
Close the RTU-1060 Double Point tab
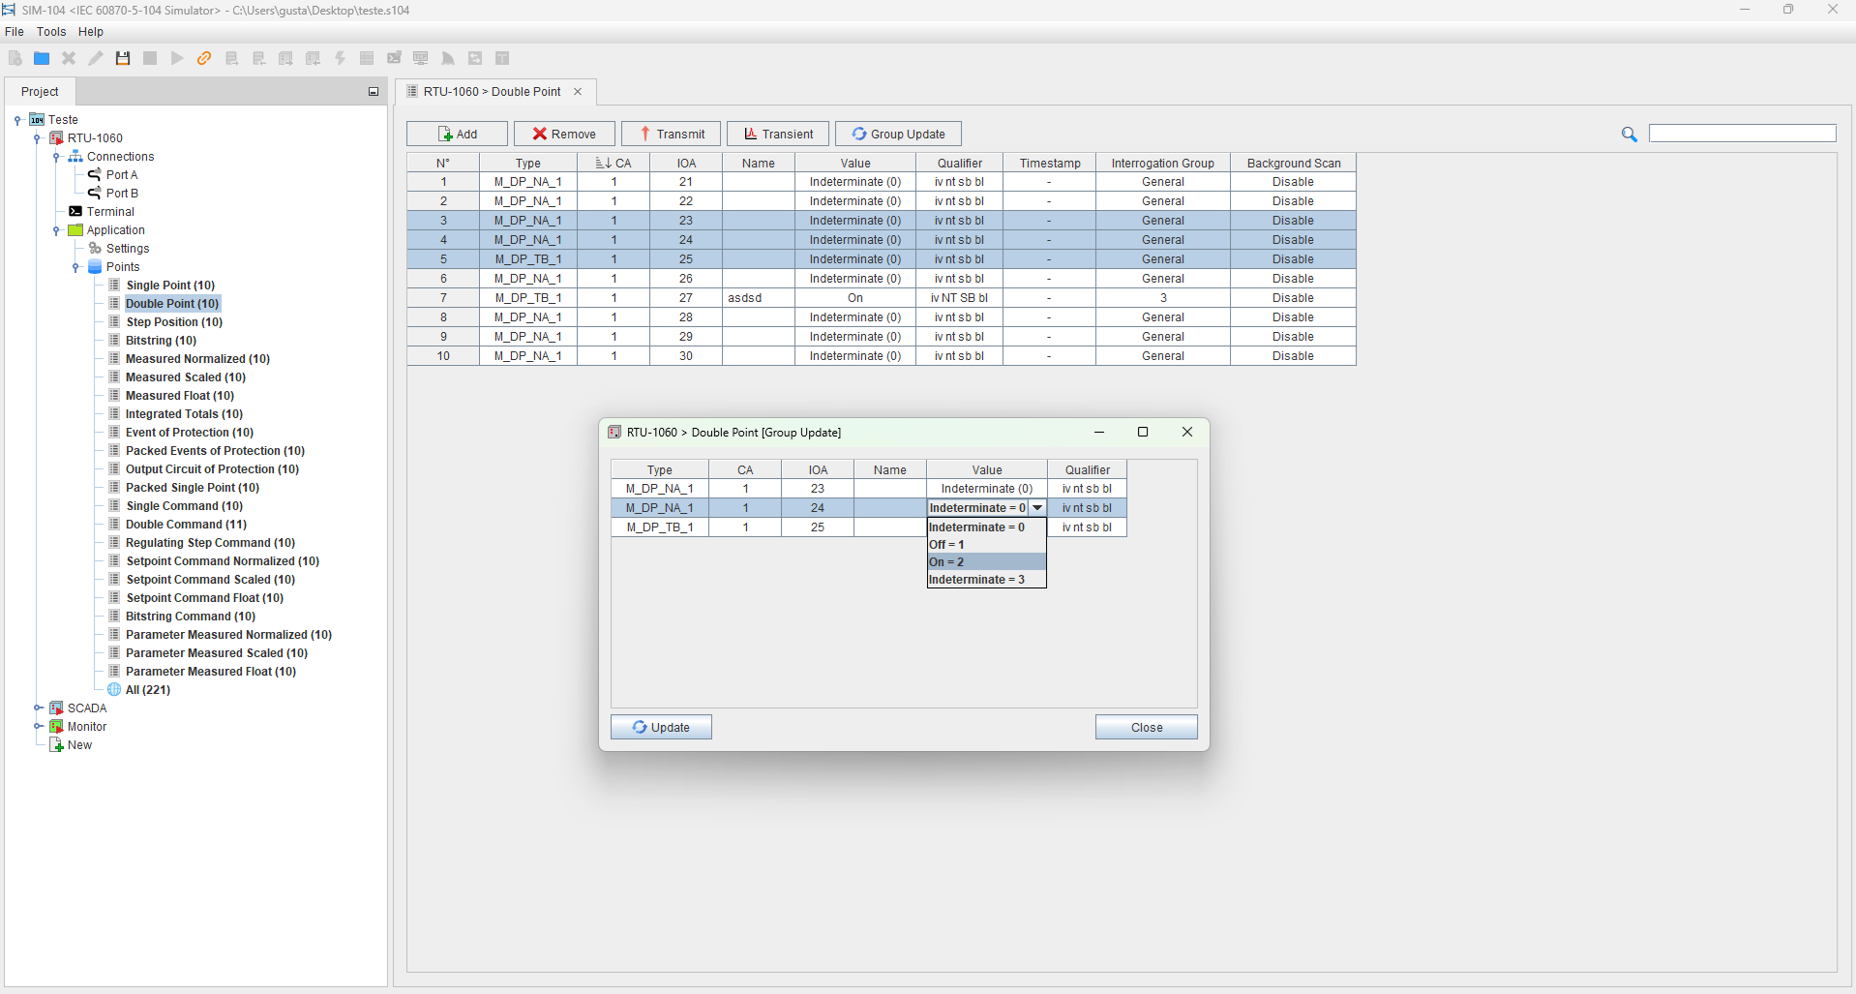578,92
